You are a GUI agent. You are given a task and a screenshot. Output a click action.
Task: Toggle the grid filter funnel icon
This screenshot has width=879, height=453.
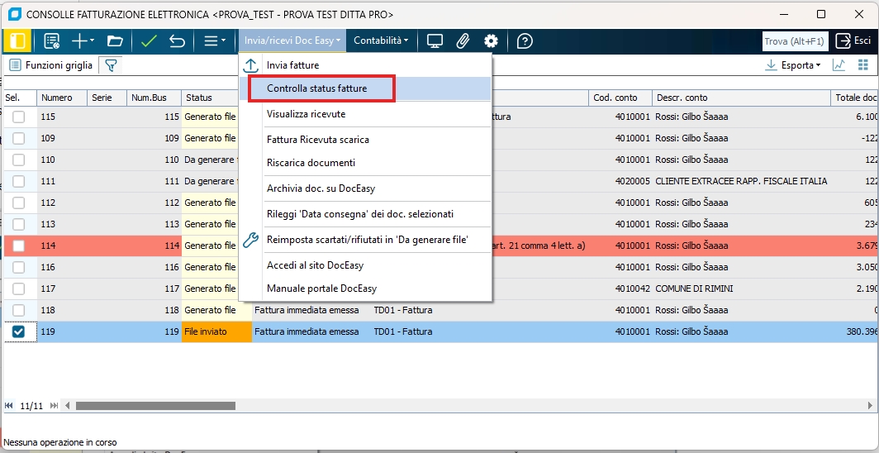pos(111,64)
